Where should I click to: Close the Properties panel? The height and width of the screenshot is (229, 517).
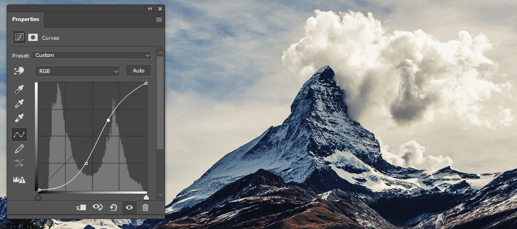pos(160,8)
